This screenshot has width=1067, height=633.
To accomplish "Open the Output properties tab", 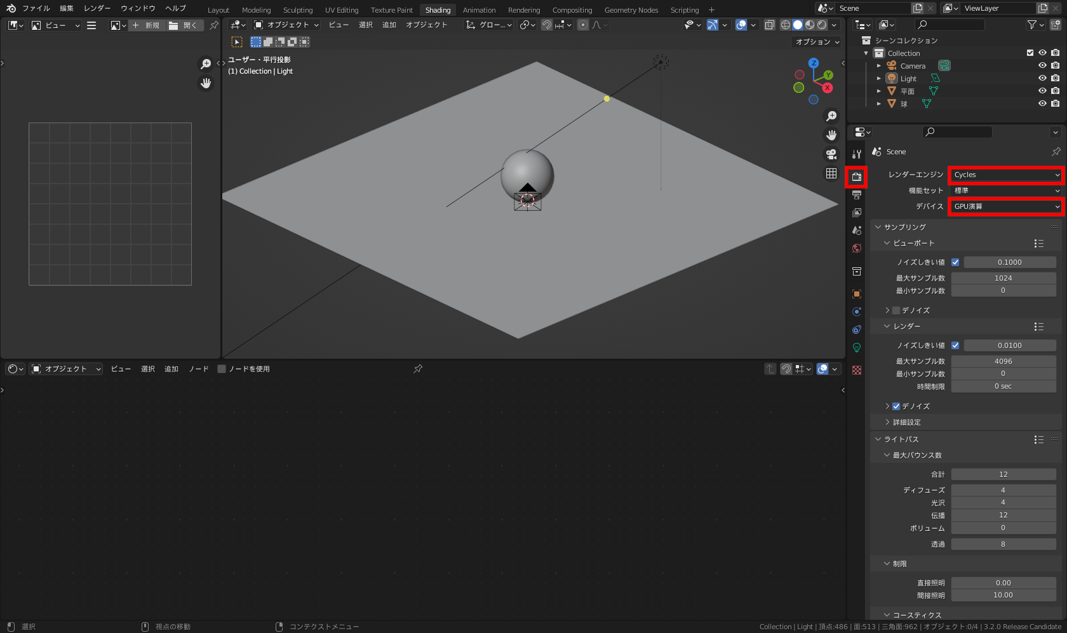I will (x=857, y=195).
